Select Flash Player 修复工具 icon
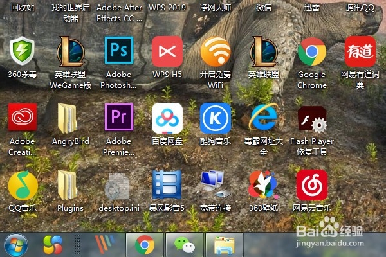This screenshot has width=386, height=257. [x=312, y=120]
